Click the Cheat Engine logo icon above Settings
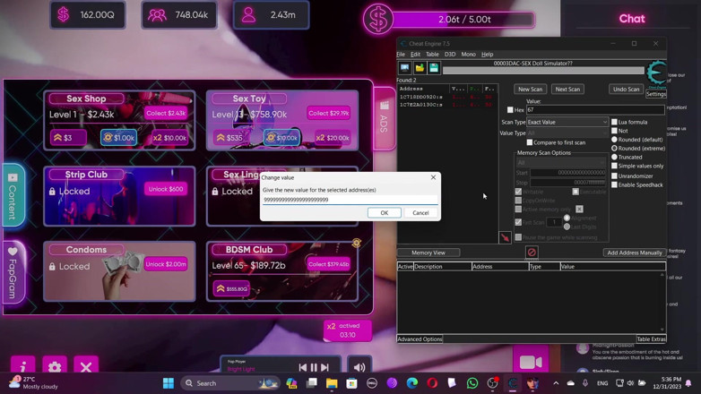The image size is (701, 394). pos(656,73)
